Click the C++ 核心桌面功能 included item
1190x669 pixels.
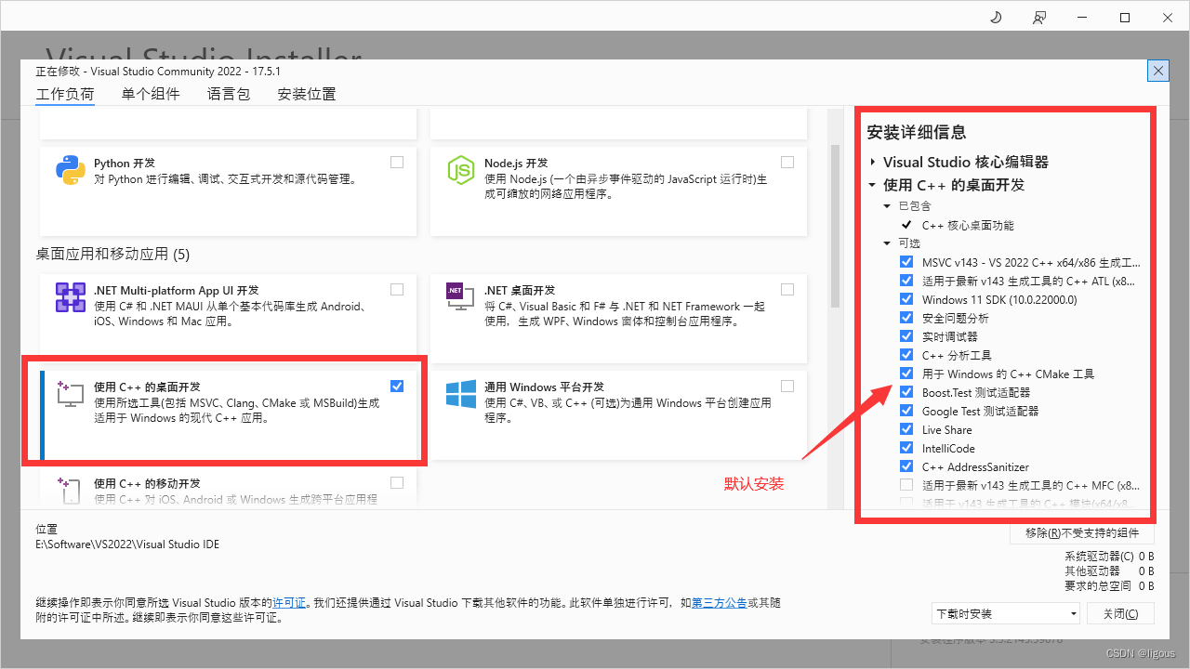(x=968, y=225)
